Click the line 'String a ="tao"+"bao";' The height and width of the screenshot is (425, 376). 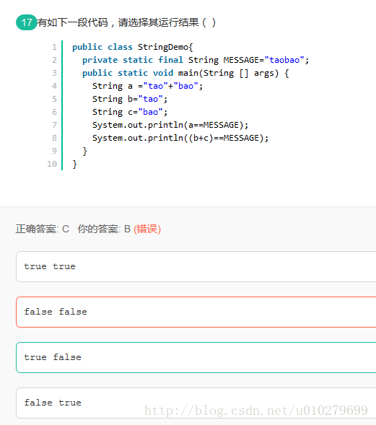[147, 86]
